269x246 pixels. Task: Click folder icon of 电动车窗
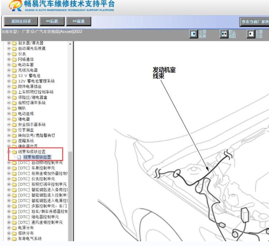pyautogui.click(x=14, y=65)
